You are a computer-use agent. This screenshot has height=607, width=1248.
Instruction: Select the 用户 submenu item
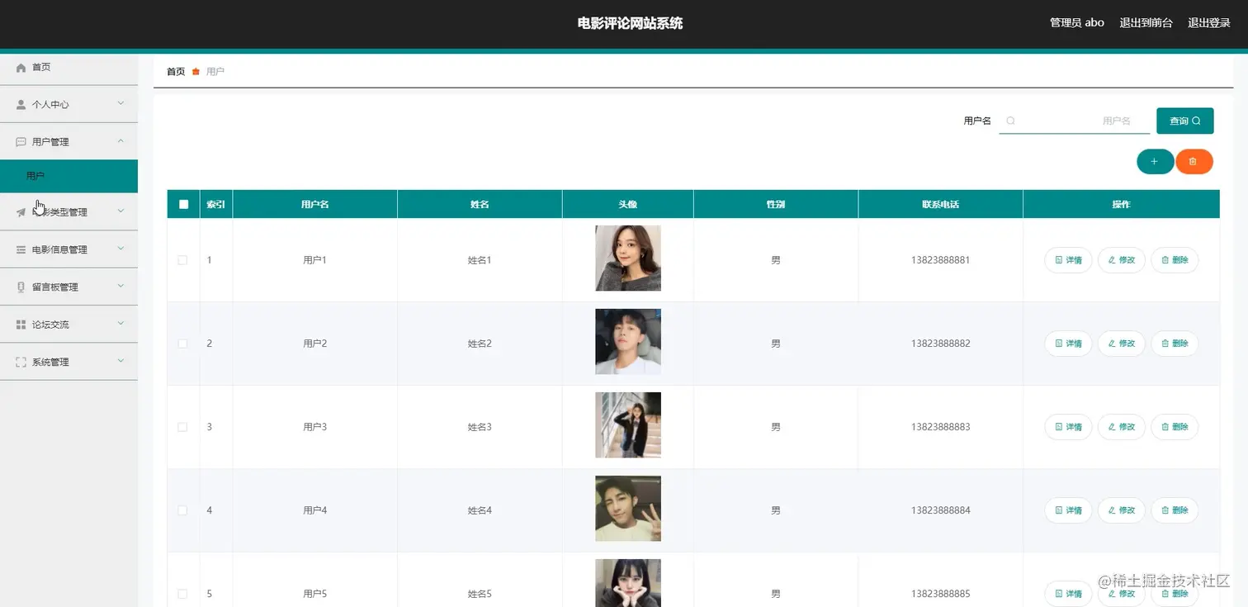(x=69, y=176)
